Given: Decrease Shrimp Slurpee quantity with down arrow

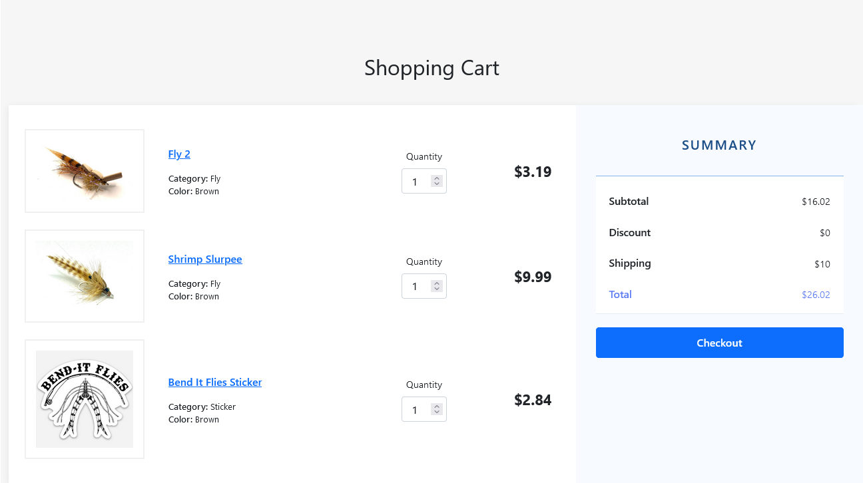Looking at the screenshot, I should (x=437, y=289).
